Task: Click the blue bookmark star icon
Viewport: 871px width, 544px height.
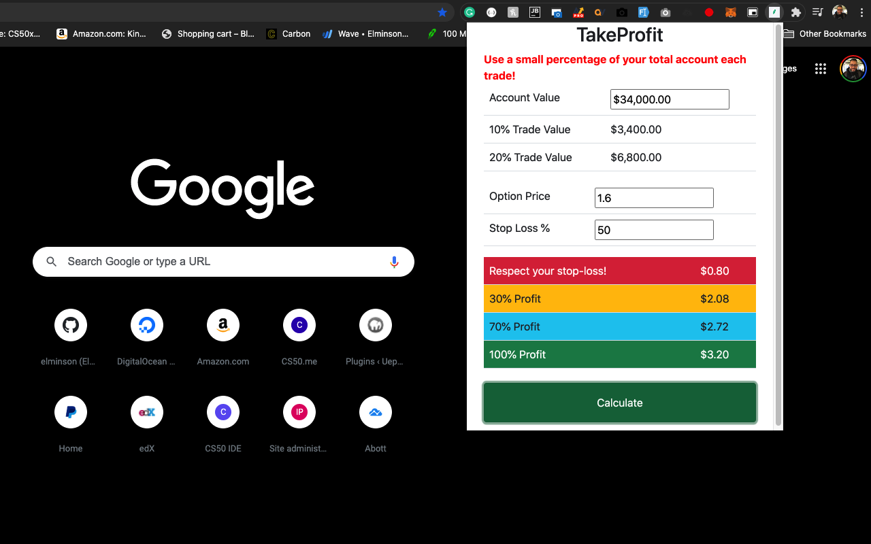Action: click(442, 12)
